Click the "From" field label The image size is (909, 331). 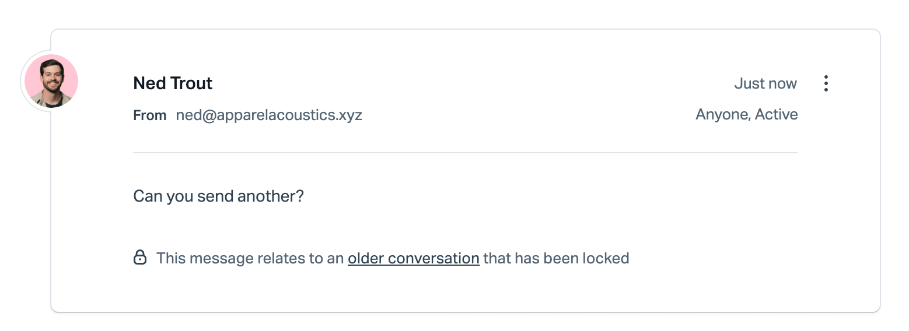[x=150, y=115]
